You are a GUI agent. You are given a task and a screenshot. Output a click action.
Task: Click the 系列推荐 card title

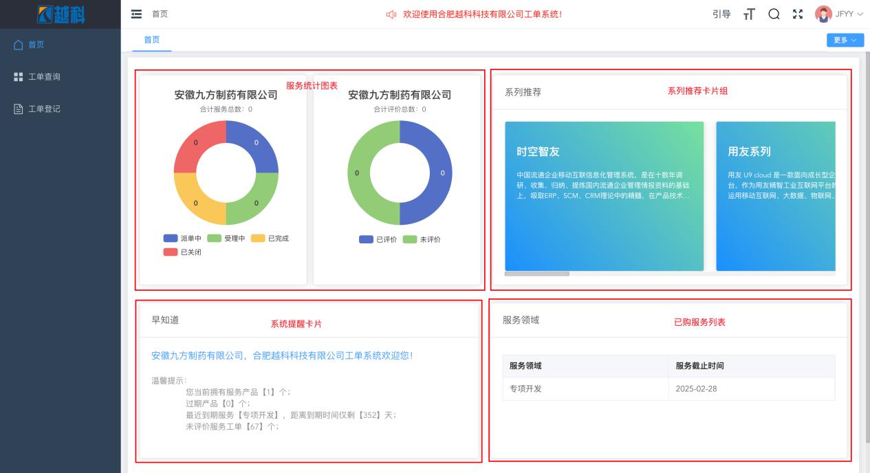click(523, 91)
